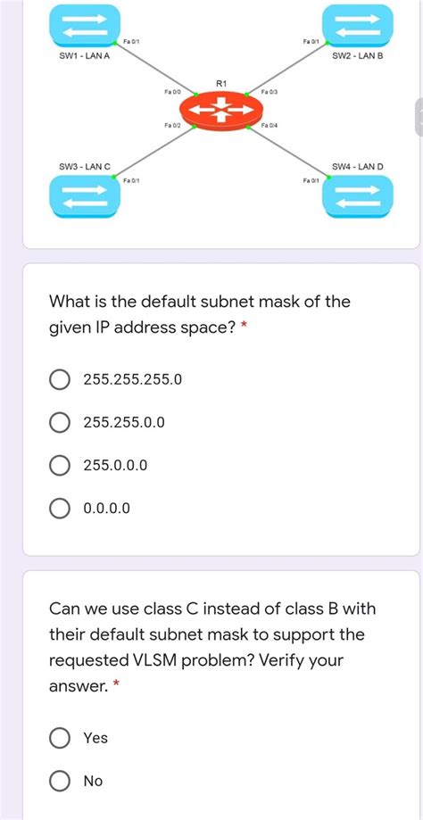Select the 255.255.255.0 radio option
The image size is (423, 820).
coord(60,379)
